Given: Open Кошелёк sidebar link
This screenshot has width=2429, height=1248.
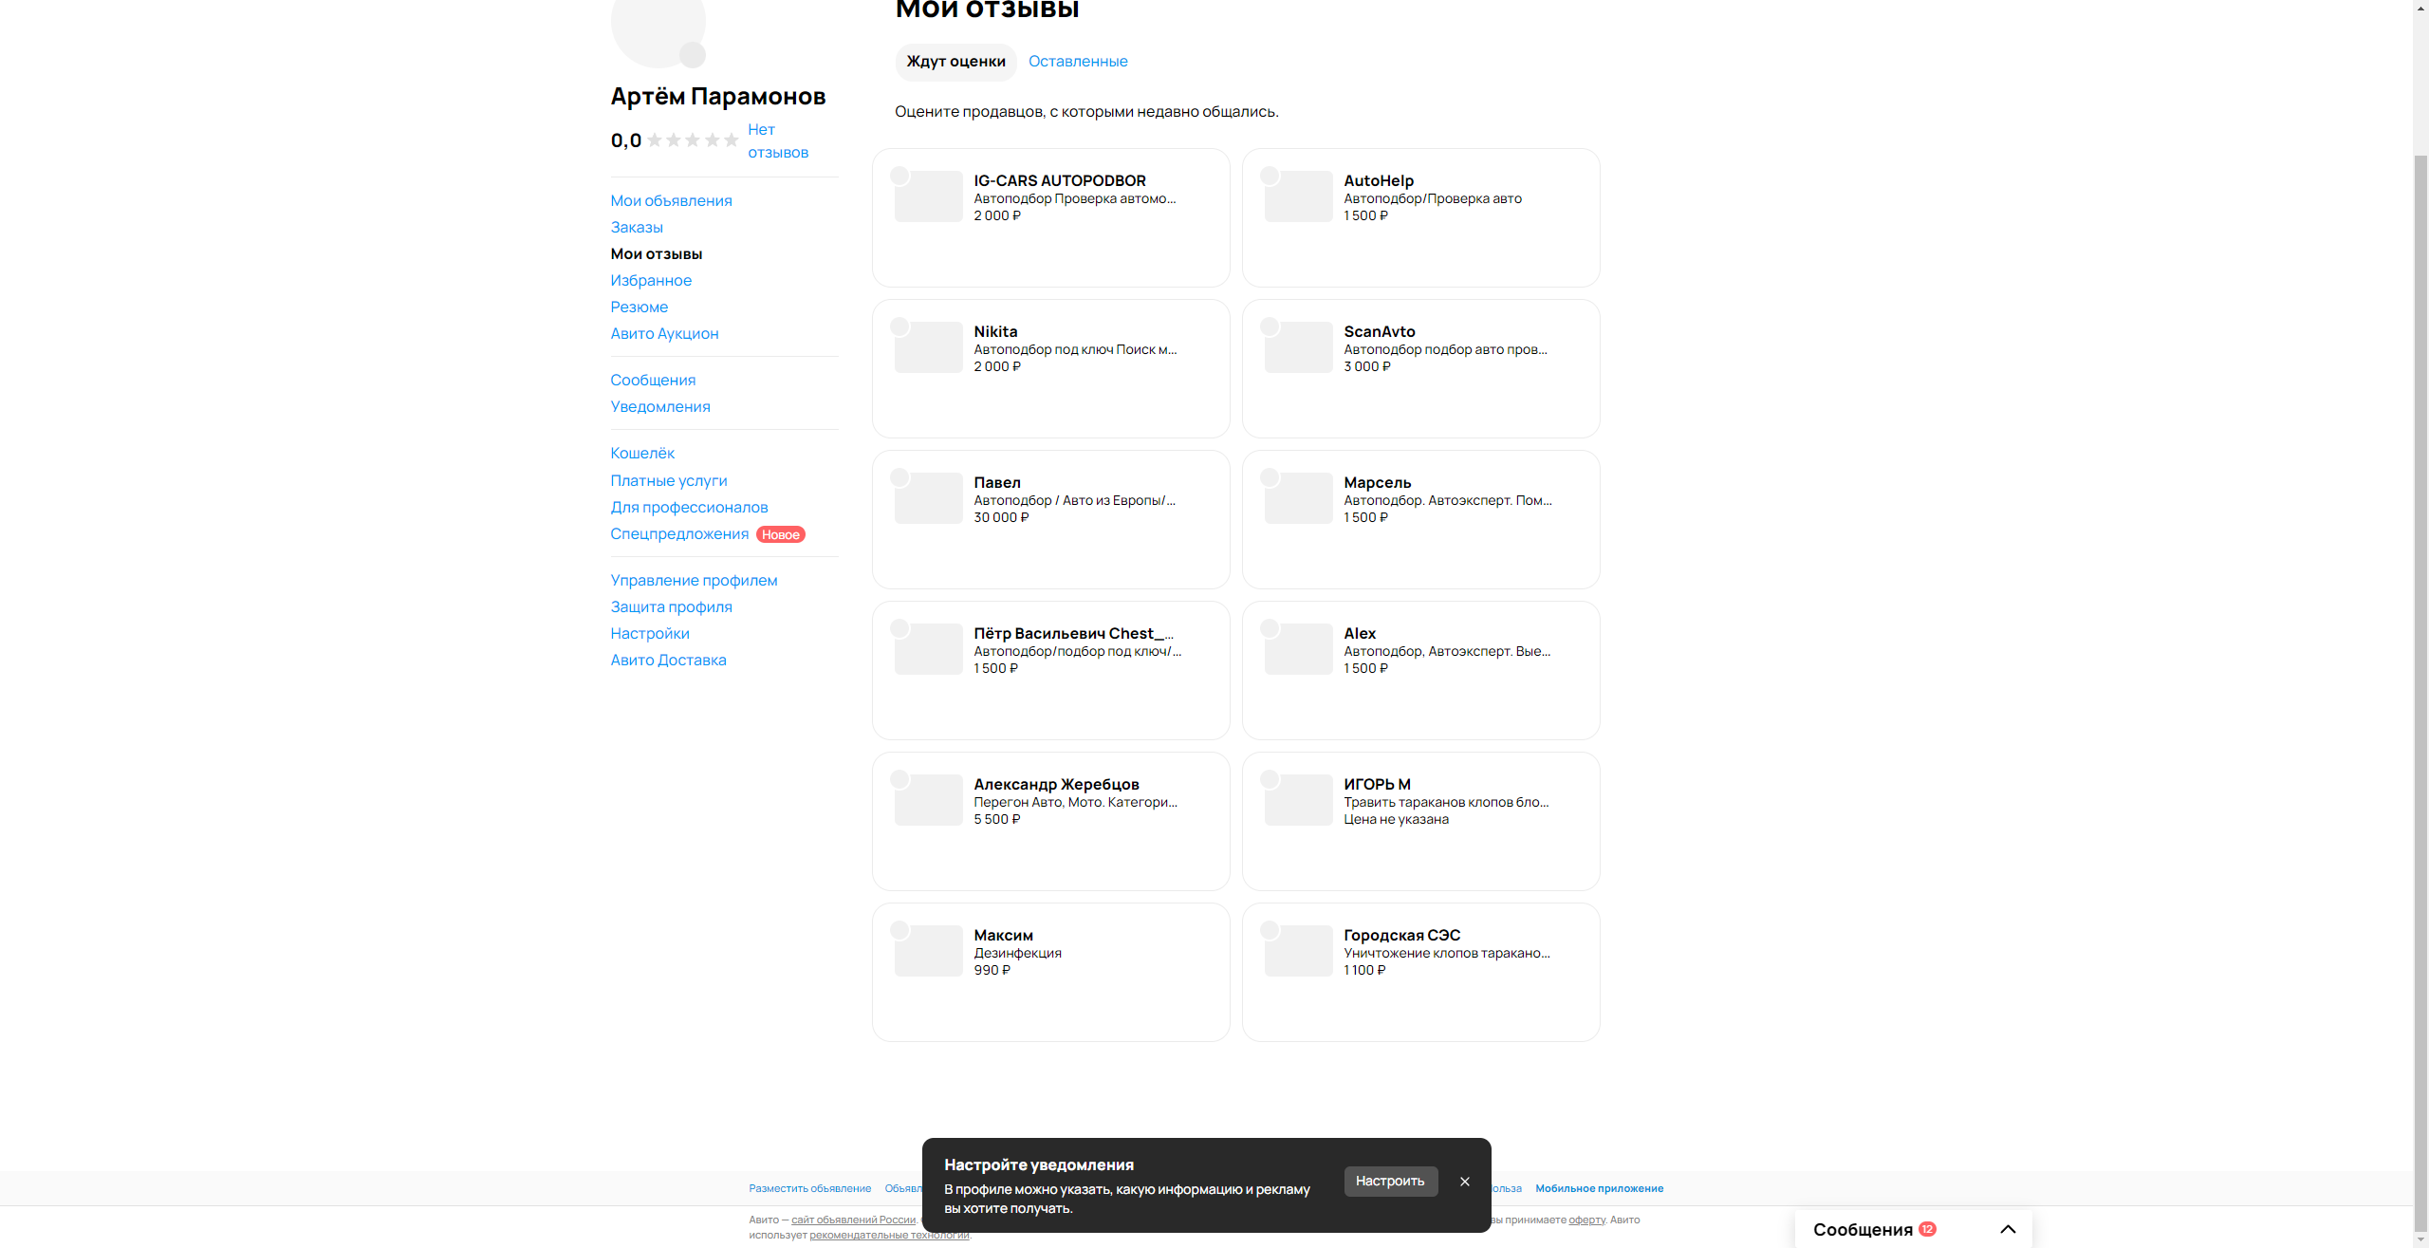Looking at the screenshot, I should (x=642, y=454).
